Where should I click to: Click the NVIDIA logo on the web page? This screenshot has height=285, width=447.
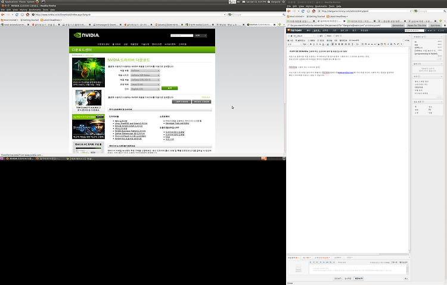click(86, 35)
